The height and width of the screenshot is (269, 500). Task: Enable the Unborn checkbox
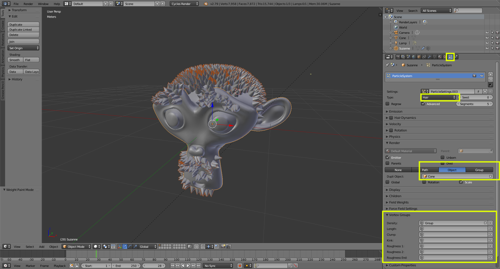[x=442, y=157]
